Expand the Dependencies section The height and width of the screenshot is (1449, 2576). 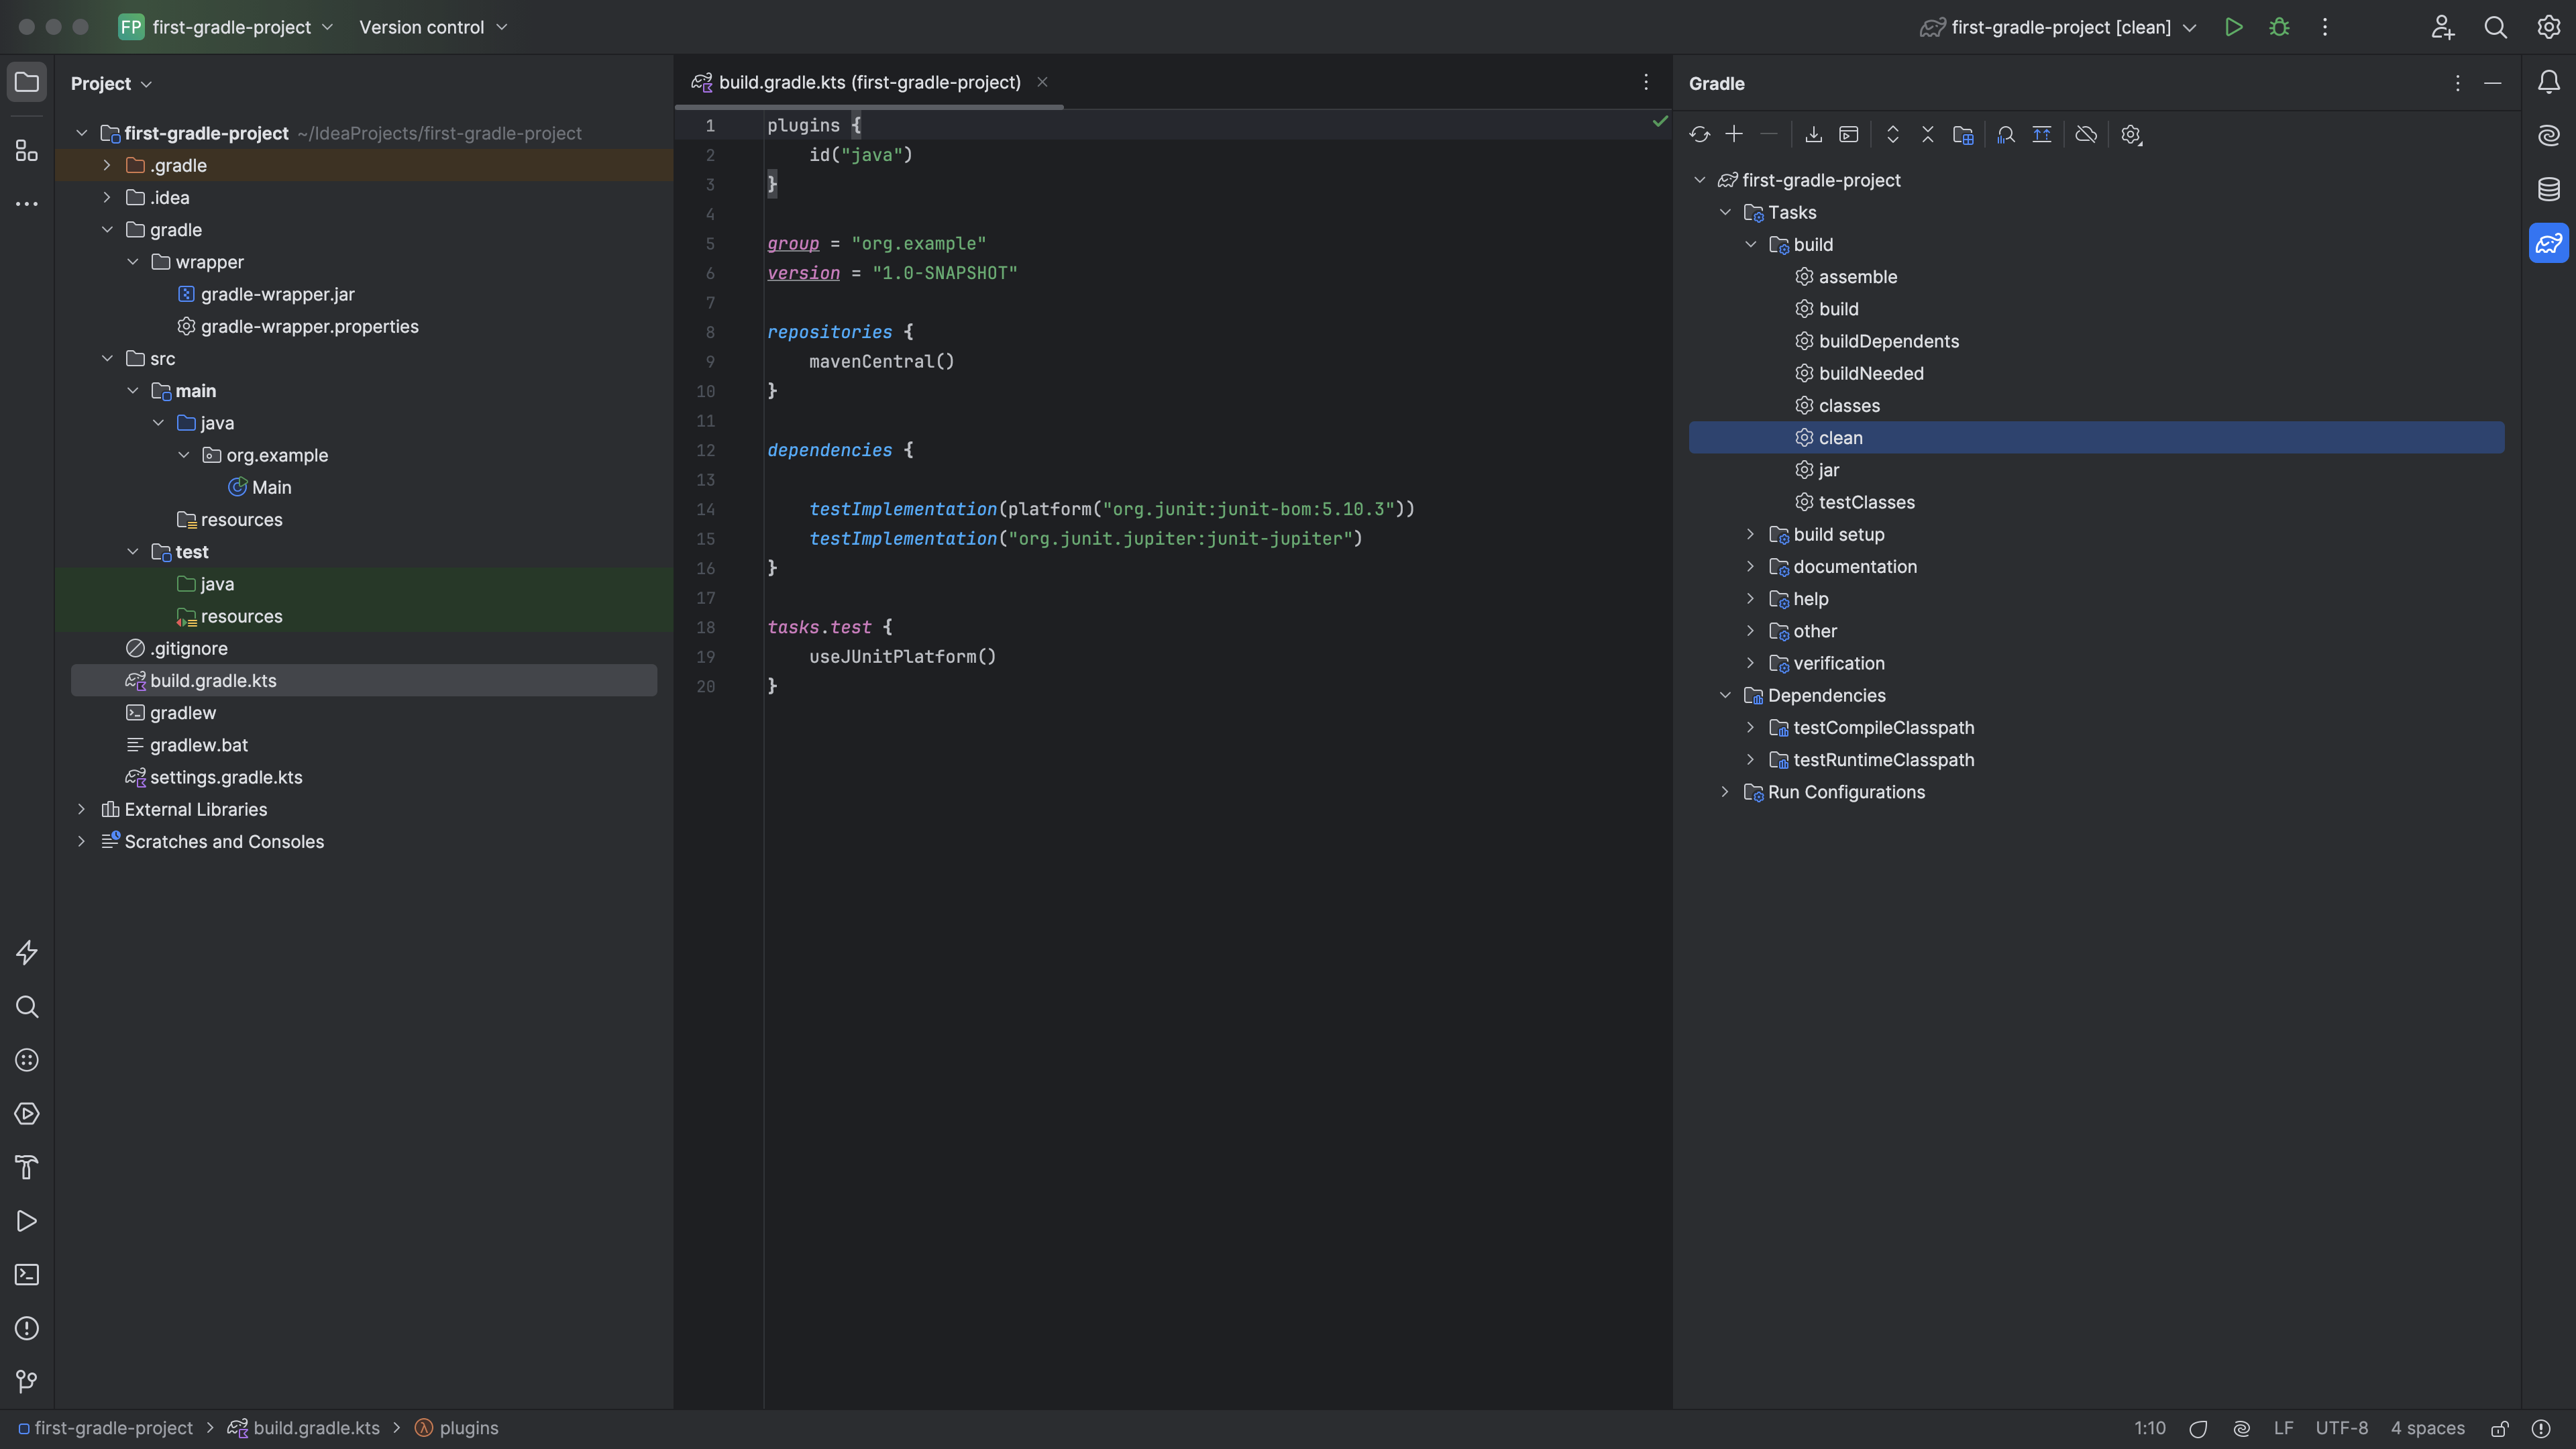1725,695
